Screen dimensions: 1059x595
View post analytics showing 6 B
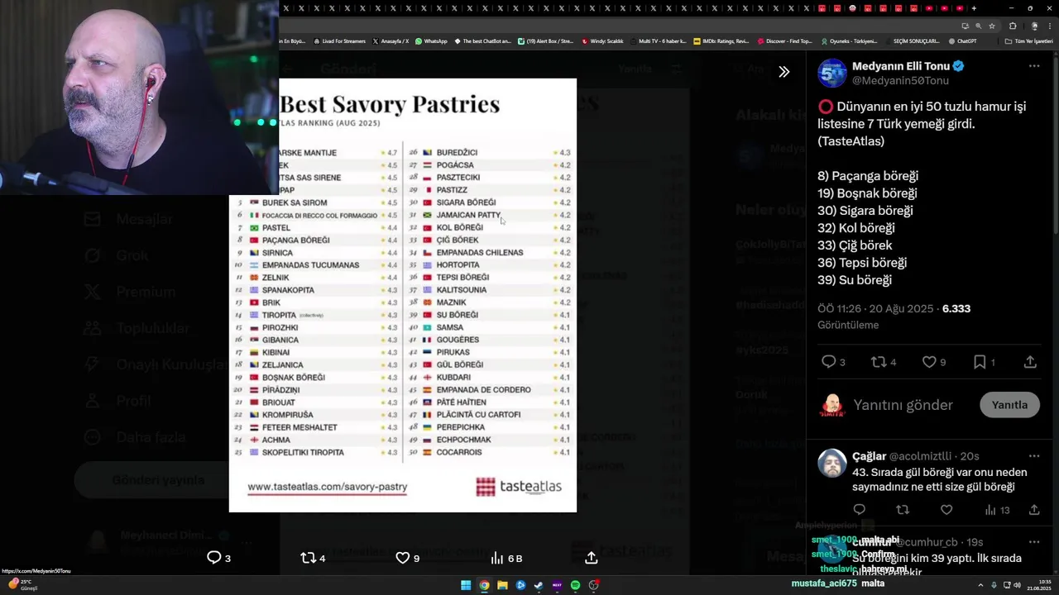coord(506,558)
